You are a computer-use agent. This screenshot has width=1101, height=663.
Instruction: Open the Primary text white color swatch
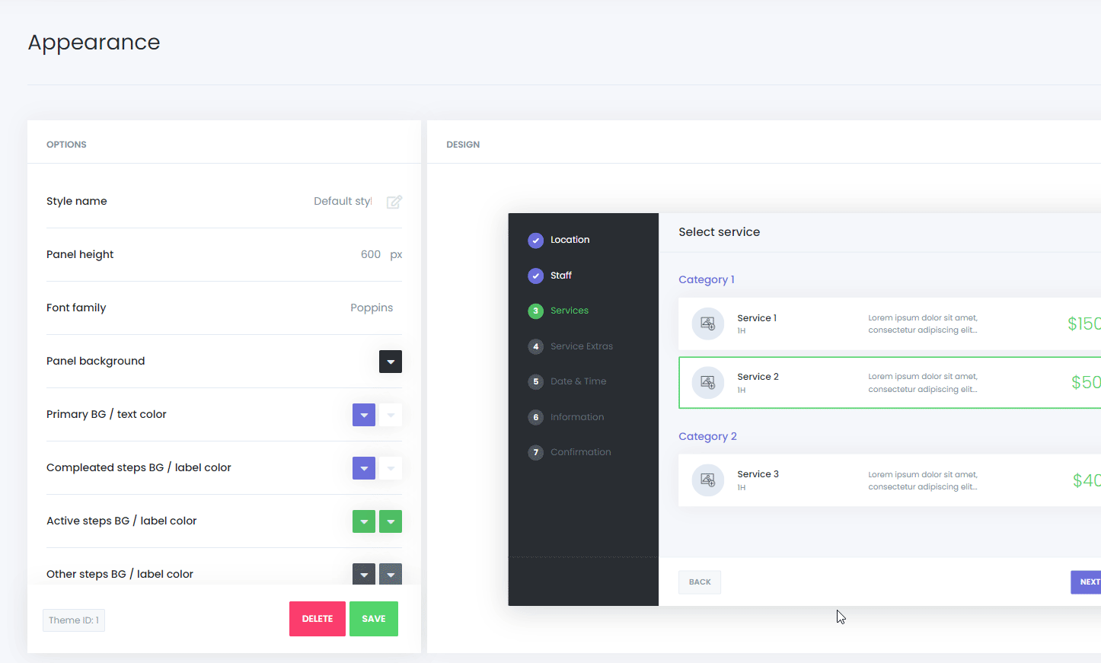pyautogui.click(x=391, y=415)
